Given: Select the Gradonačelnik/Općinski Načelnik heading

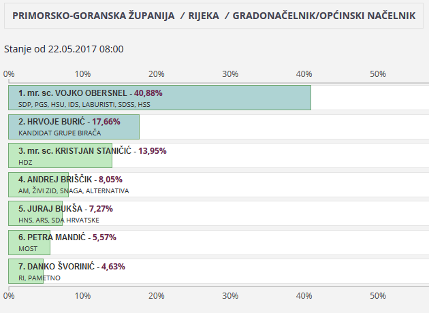Looking at the screenshot, I should coord(323,15).
